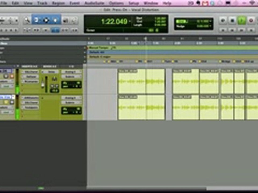Open the Region menu

tap(58, 3)
